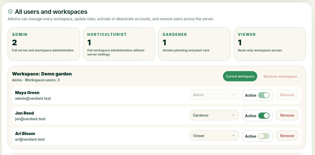Enable Ari Bloom's Active toggle
The image size is (315, 155).
click(264, 136)
